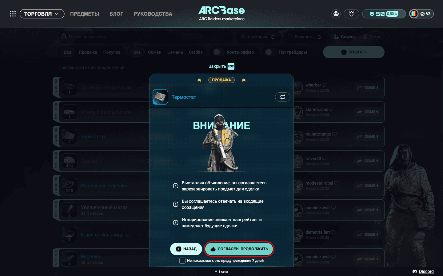The width and height of the screenshot is (443, 276).
Task: Click the right home icon beside ПРОДАЖА
Action: [x=244, y=80]
